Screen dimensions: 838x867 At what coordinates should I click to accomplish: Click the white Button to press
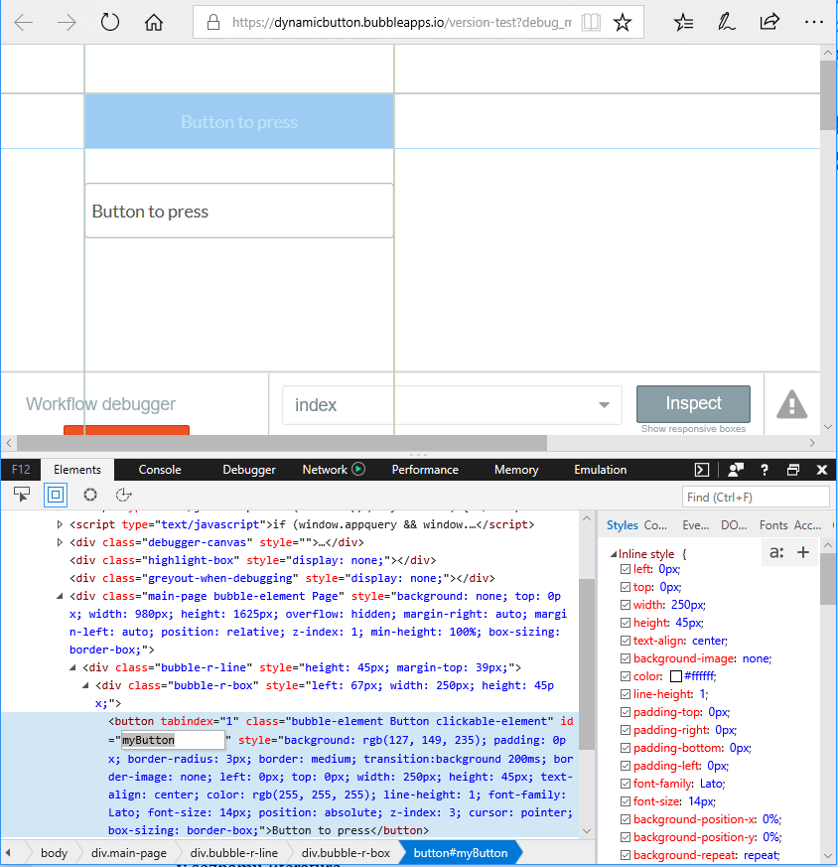(x=239, y=212)
